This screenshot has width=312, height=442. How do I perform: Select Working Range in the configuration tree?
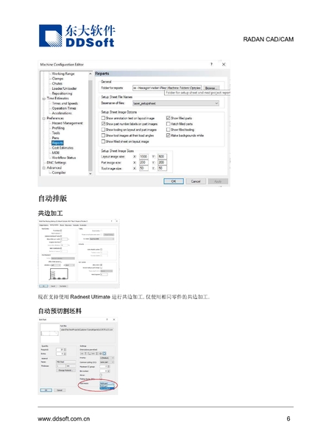(63, 74)
